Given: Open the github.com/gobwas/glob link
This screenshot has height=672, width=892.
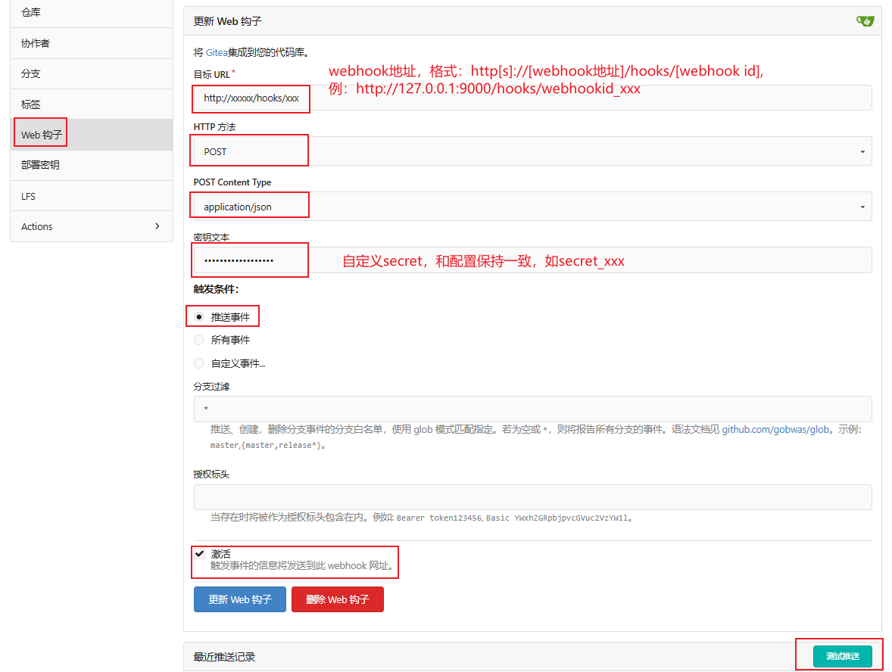Looking at the screenshot, I should point(775,430).
